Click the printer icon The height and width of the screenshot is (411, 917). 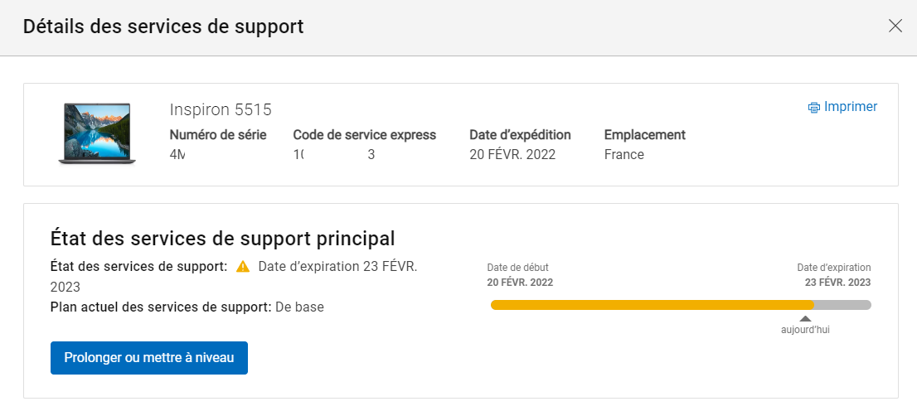tap(814, 107)
